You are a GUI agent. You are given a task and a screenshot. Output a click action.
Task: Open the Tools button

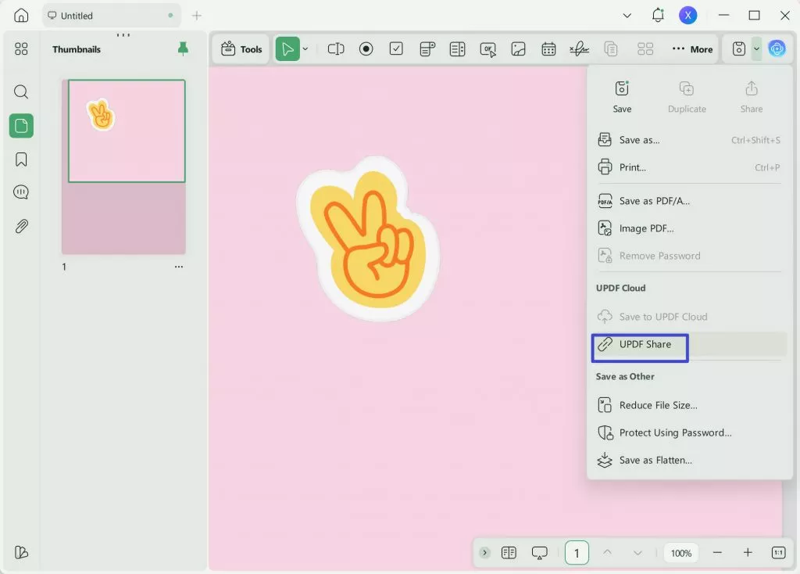241,49
